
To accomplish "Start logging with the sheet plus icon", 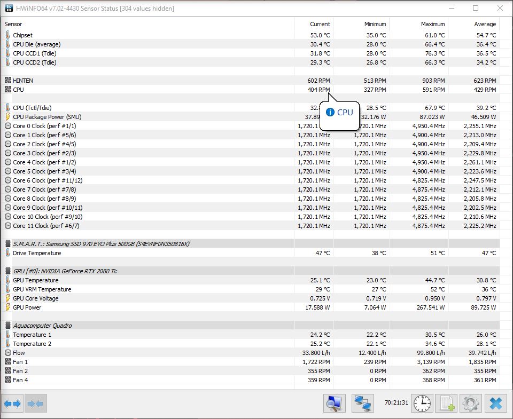I will coord(446,404).
